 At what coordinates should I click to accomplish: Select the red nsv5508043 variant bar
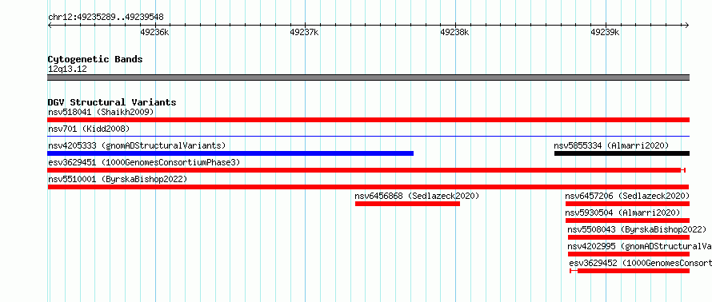629,237
